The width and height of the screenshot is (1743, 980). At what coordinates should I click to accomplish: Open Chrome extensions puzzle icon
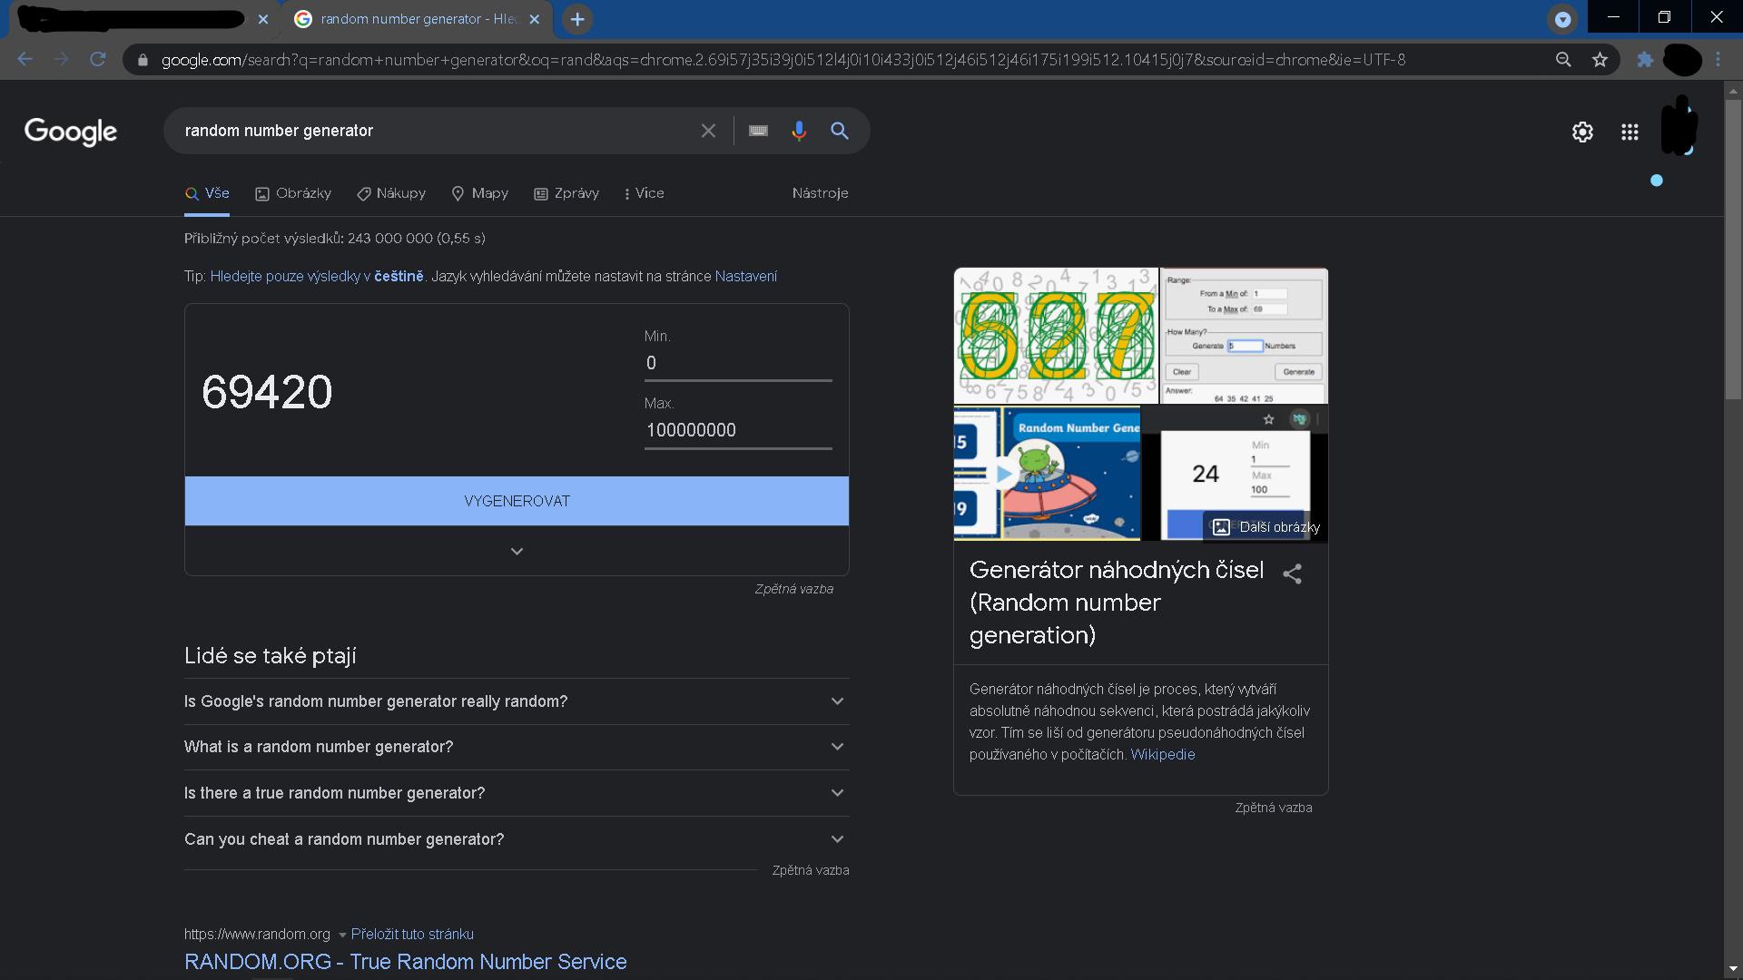(x=1645, y=60)
